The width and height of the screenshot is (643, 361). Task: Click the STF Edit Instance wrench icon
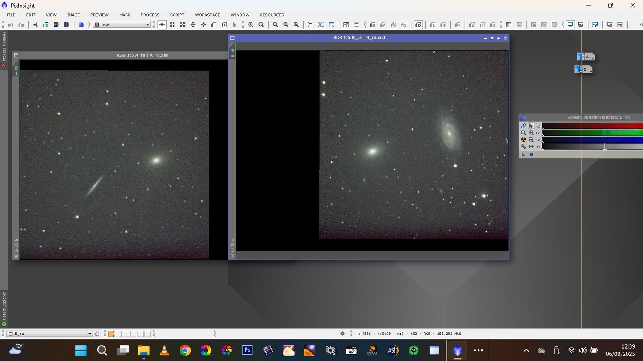point(523,146)
